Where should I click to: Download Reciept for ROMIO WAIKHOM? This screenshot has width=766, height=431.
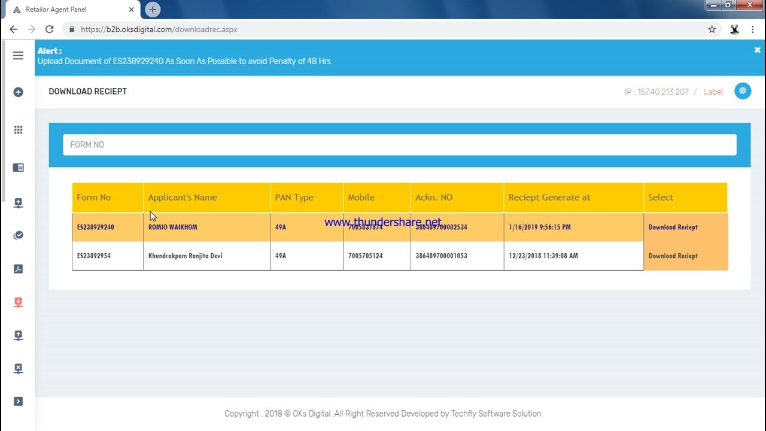pos(673,227)
